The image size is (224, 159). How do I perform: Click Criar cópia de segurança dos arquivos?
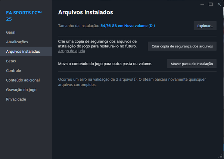(182, 46)
